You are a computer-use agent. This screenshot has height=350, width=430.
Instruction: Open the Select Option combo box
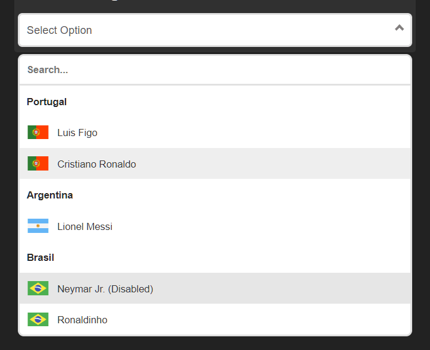[x=215, y=30]
